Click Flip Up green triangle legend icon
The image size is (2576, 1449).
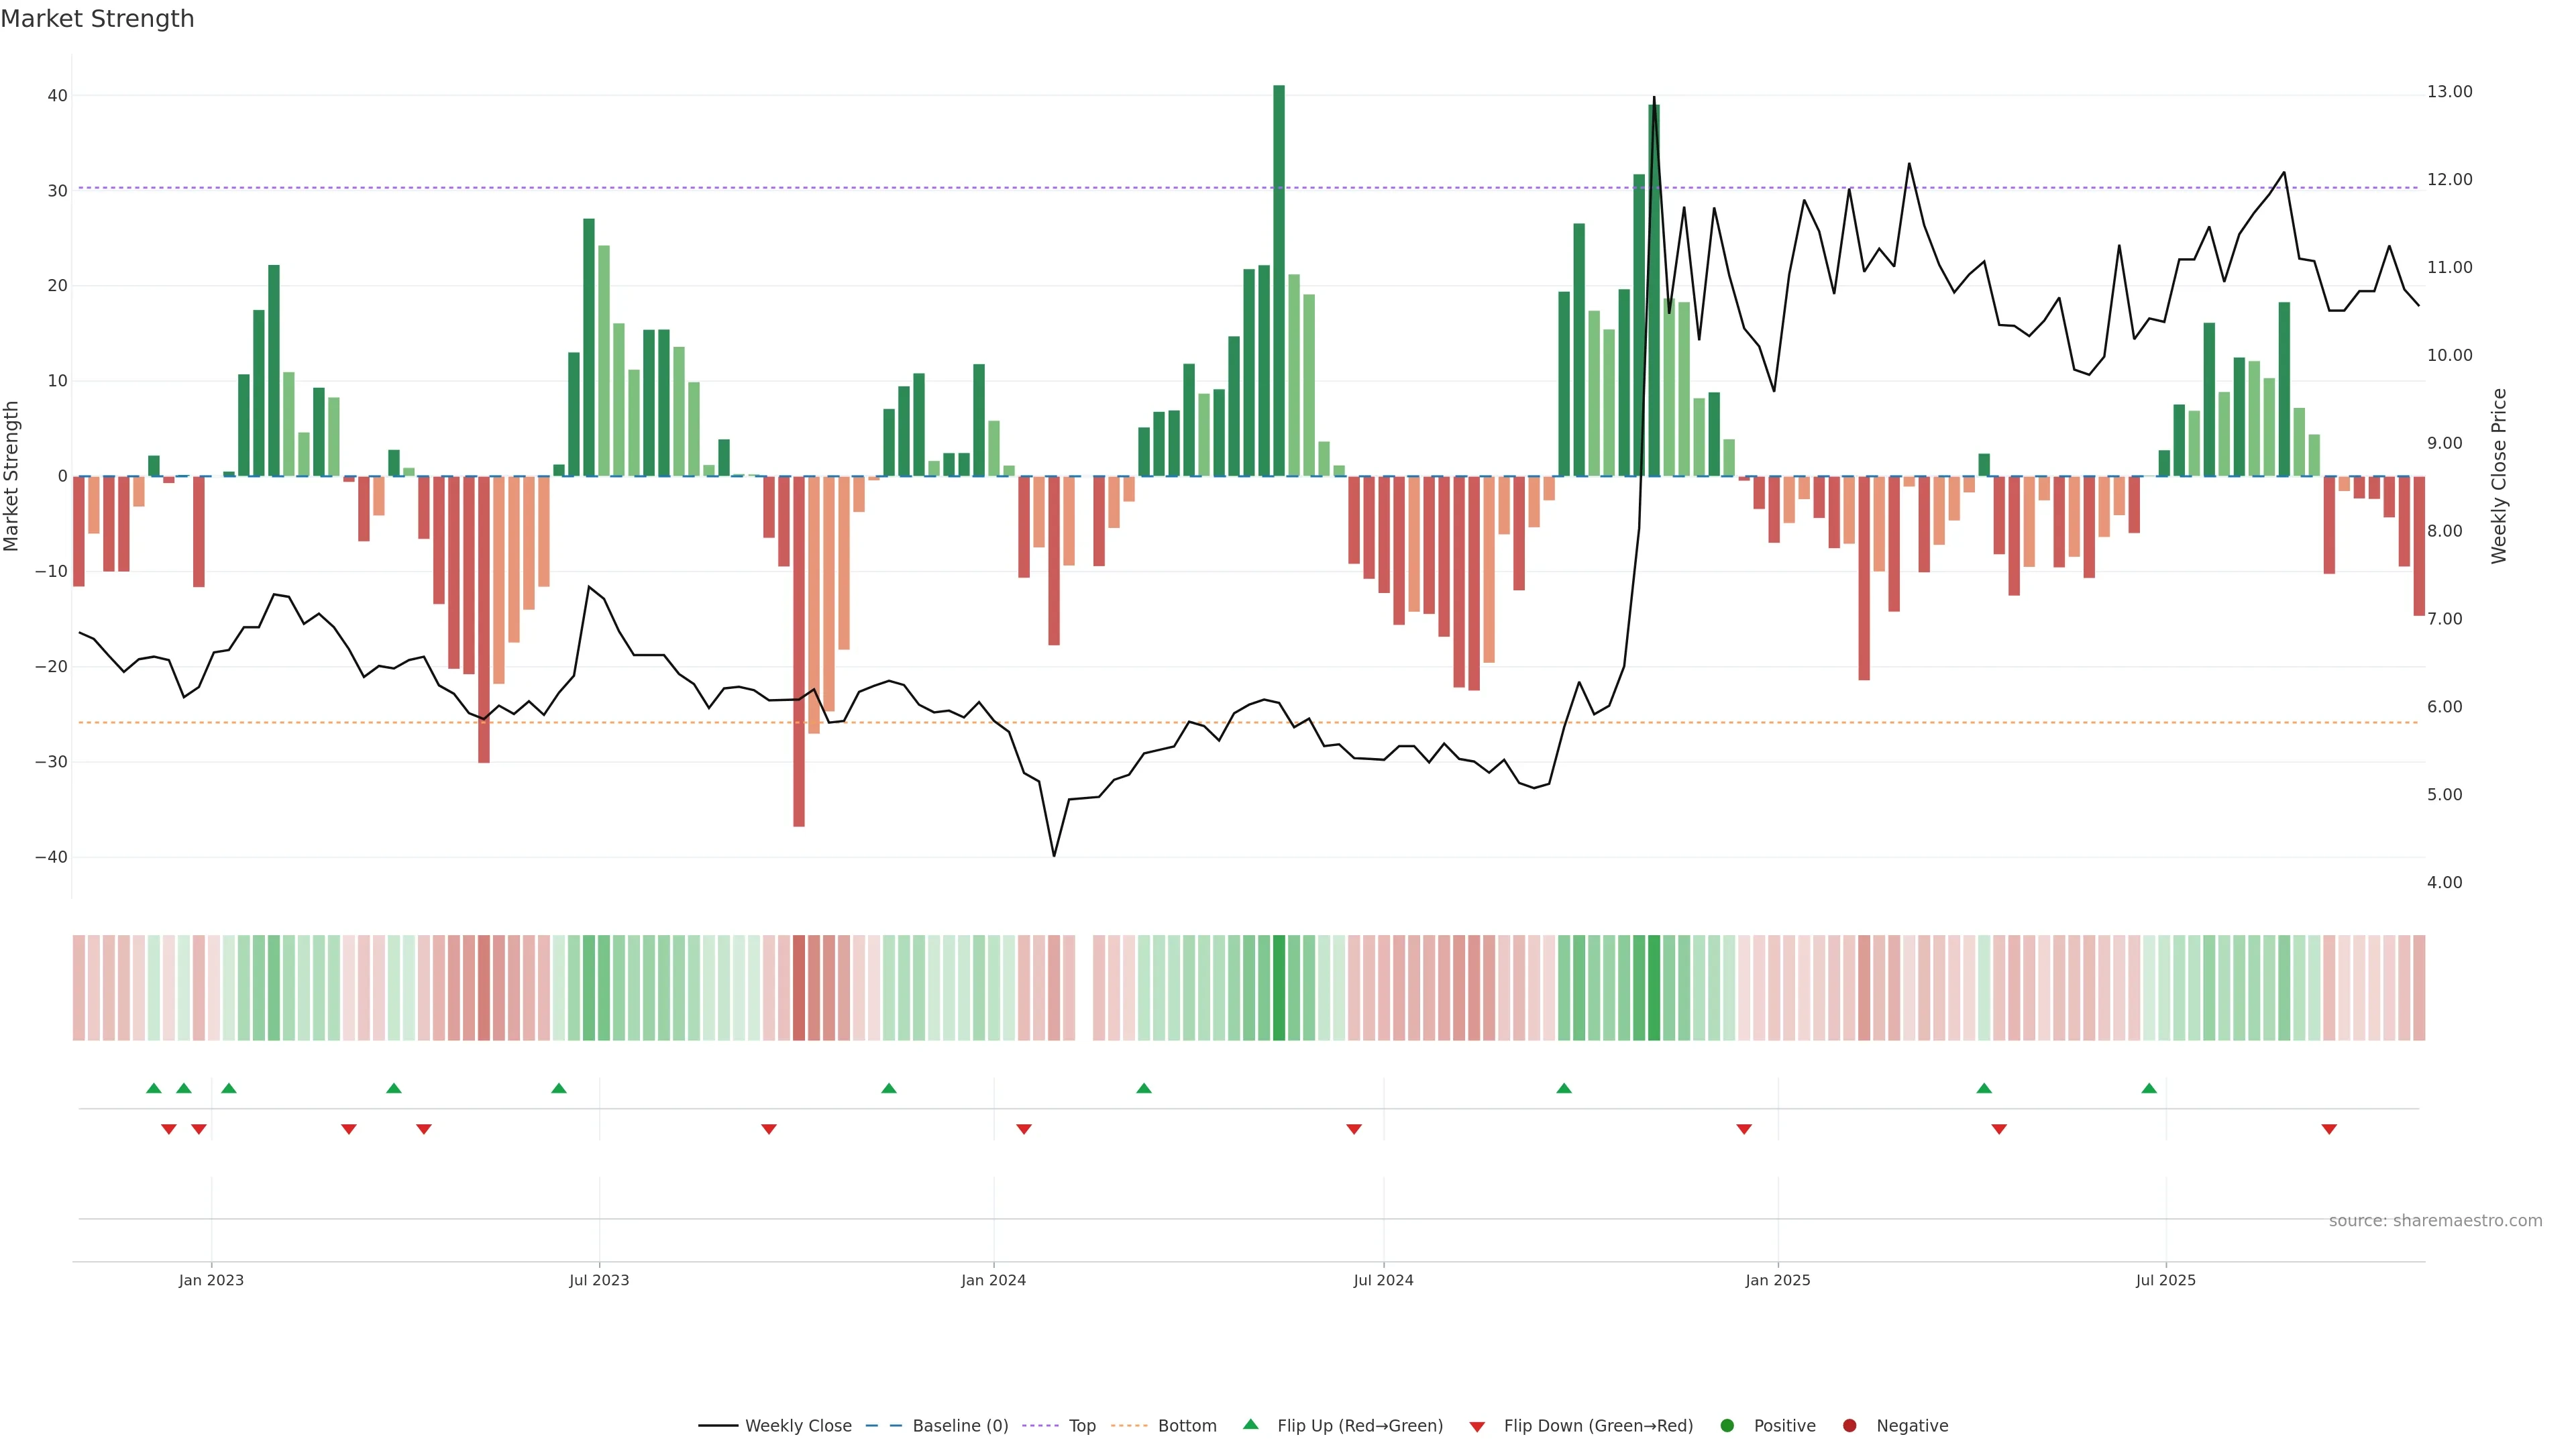[1250, 1424]
